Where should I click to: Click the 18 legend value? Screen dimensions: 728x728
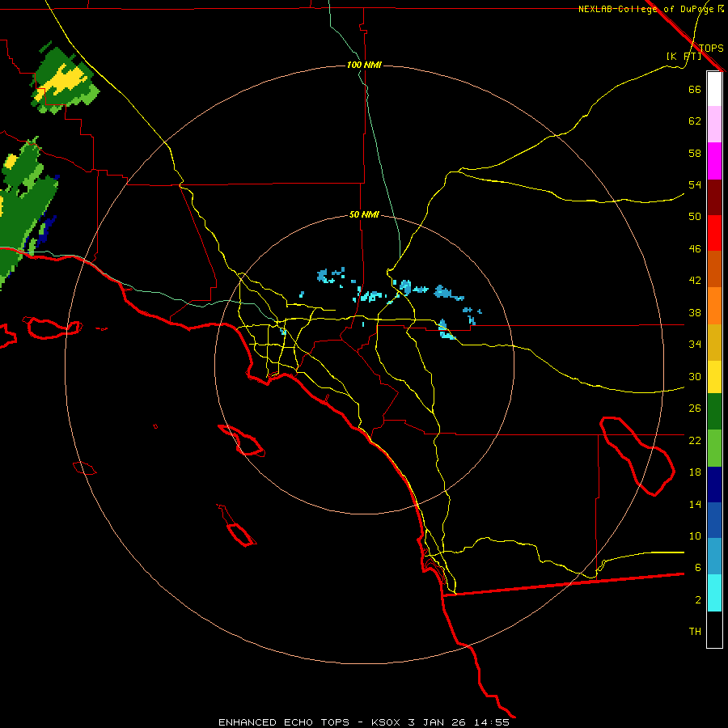tap(695, 472)
